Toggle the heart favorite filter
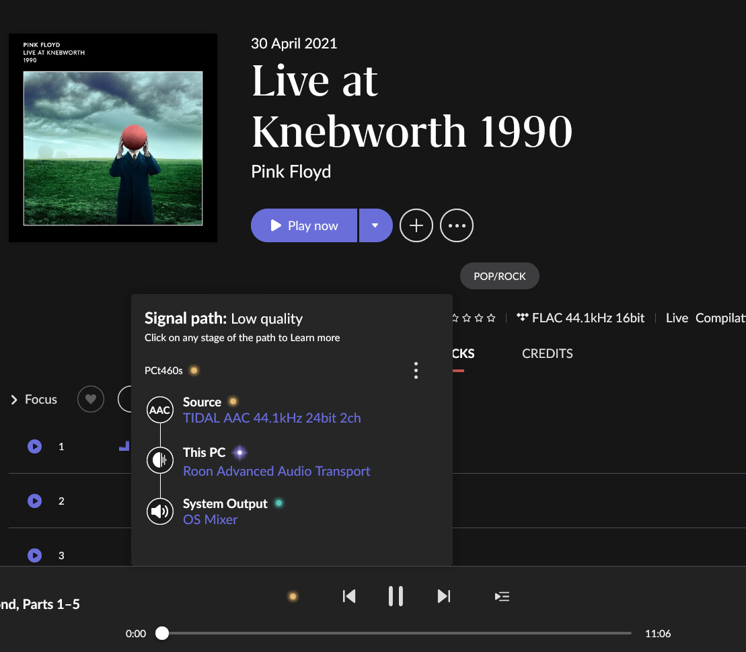Viewport: 746px width, 652px height. click(91, 399)
